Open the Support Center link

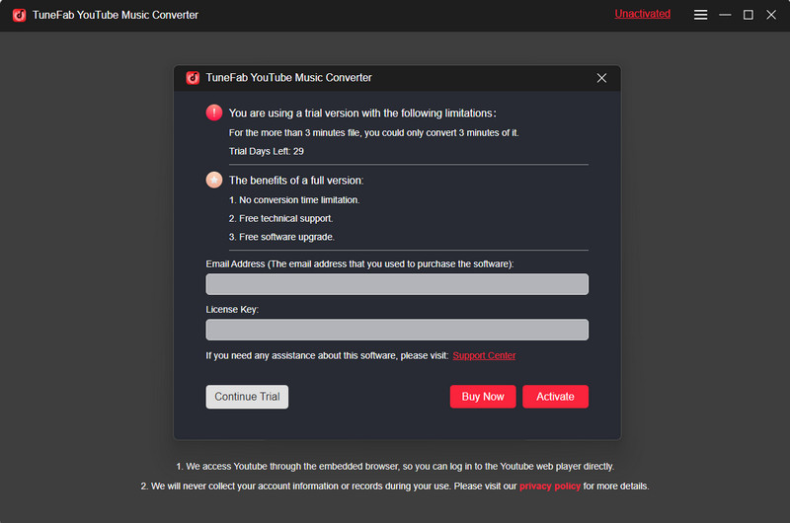point(484,356)
